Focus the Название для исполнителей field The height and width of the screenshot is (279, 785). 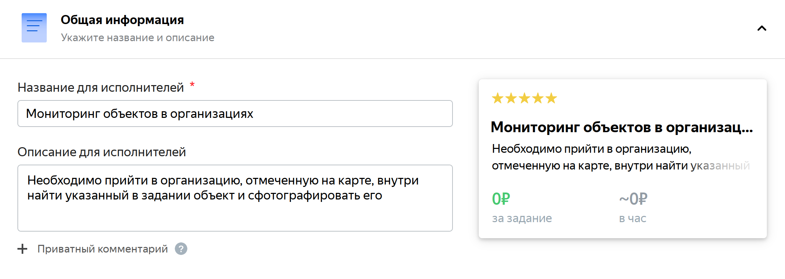click(x=235, y=114)
